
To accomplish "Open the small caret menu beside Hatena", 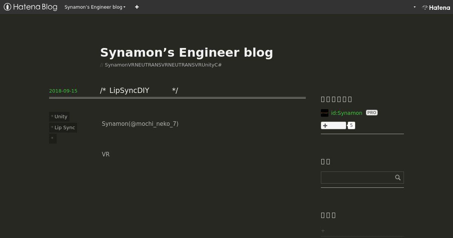I will click(x=414, y=7).
